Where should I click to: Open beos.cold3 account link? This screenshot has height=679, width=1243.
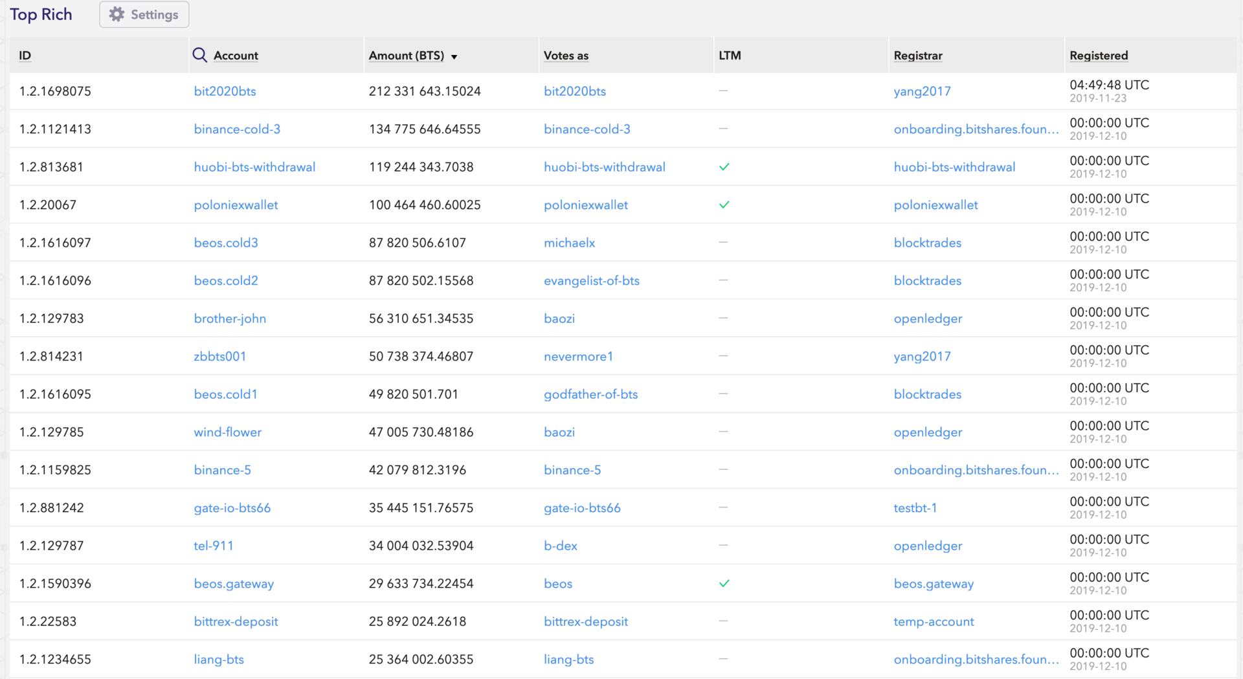click(x=226, y=243)
